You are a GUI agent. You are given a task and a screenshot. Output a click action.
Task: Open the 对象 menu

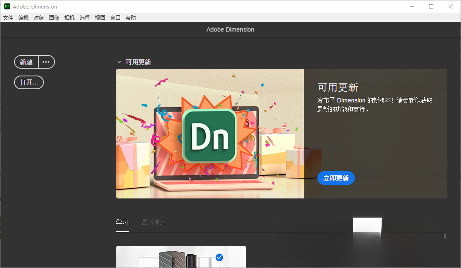pyautogui.click(x=38, y=17)
